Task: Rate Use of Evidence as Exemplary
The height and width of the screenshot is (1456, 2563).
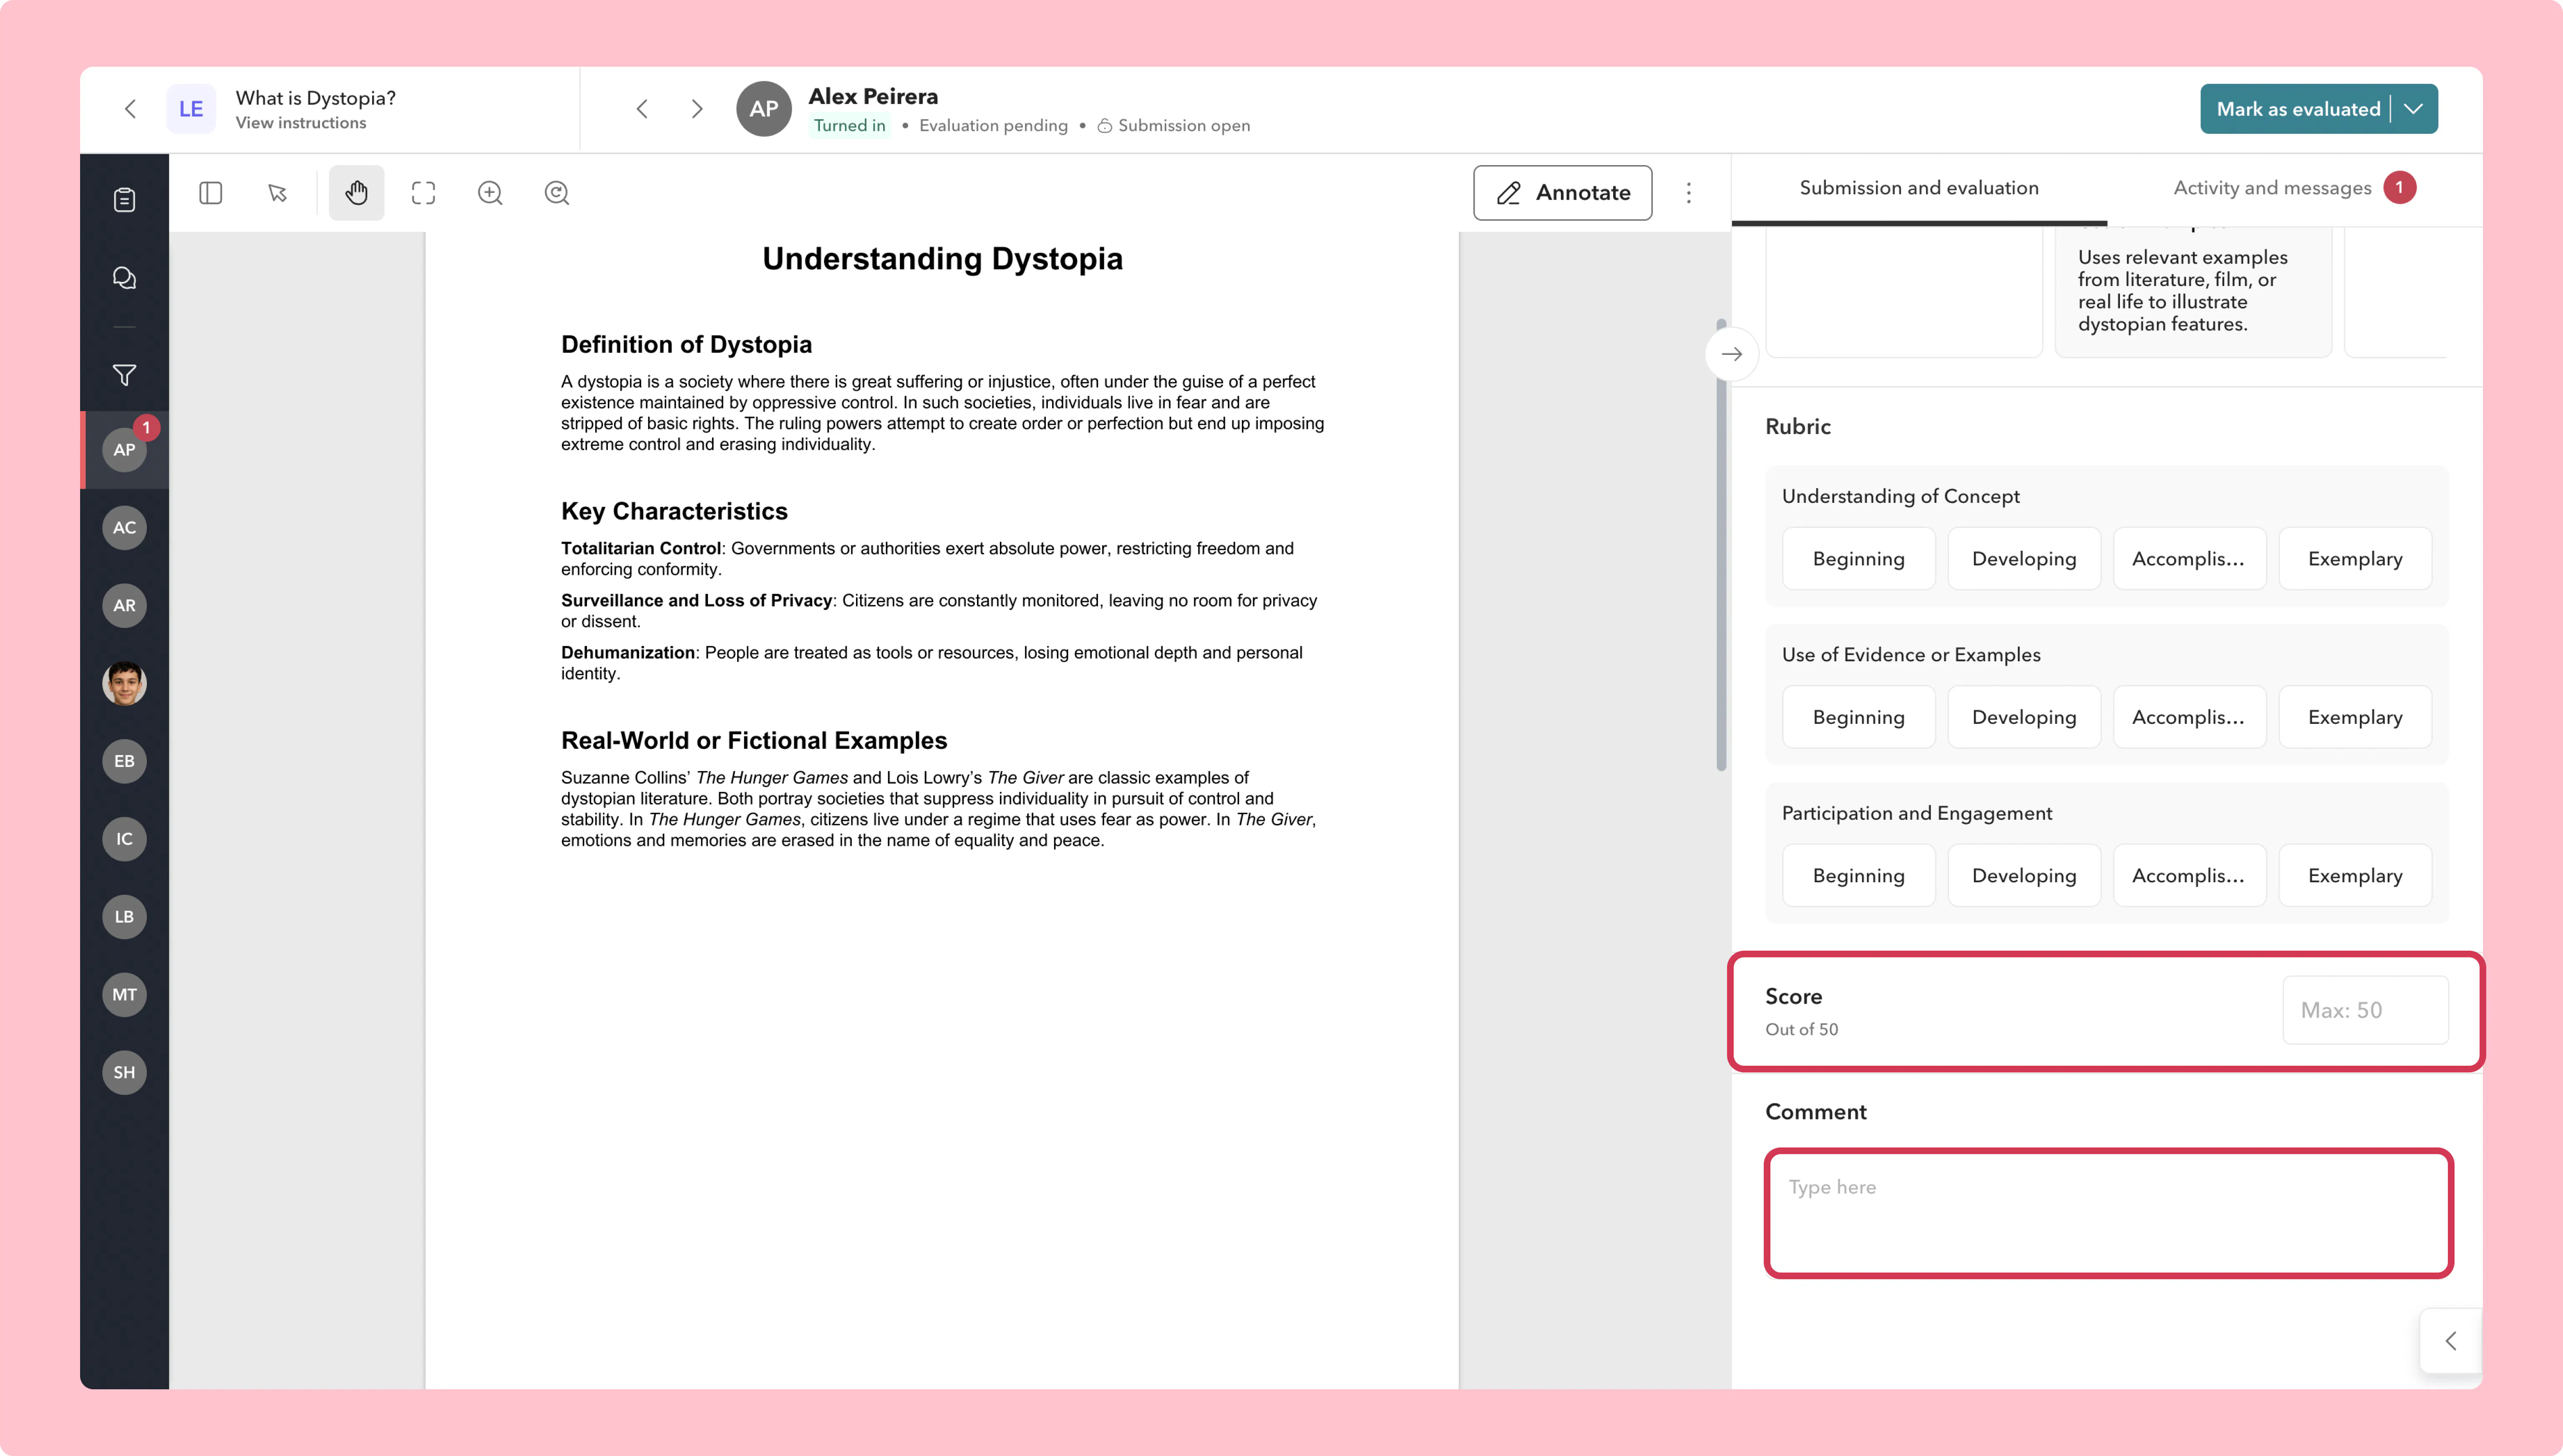Action: pos(2355,717)
